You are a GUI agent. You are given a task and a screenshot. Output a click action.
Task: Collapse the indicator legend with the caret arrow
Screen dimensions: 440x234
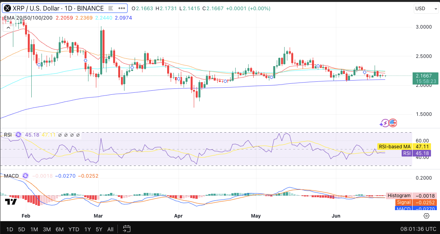tap(8, 27)
